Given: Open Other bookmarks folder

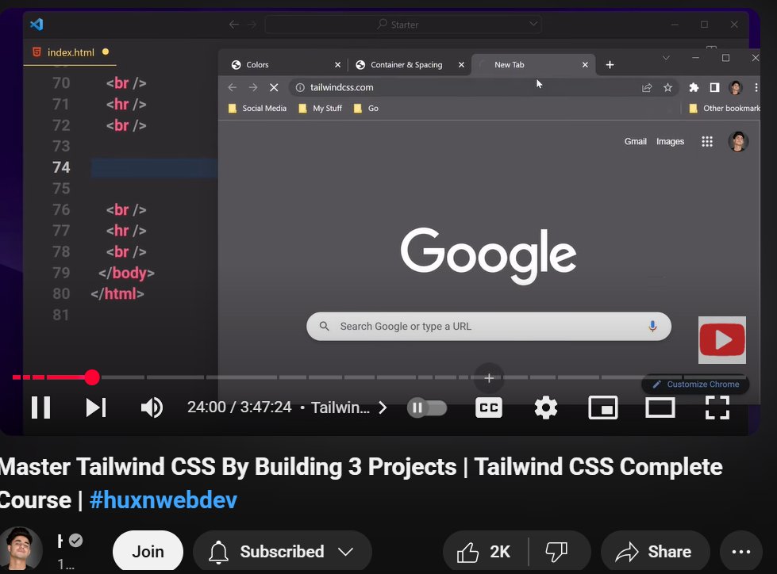Looking at the screenshot, I should point(724,109).
